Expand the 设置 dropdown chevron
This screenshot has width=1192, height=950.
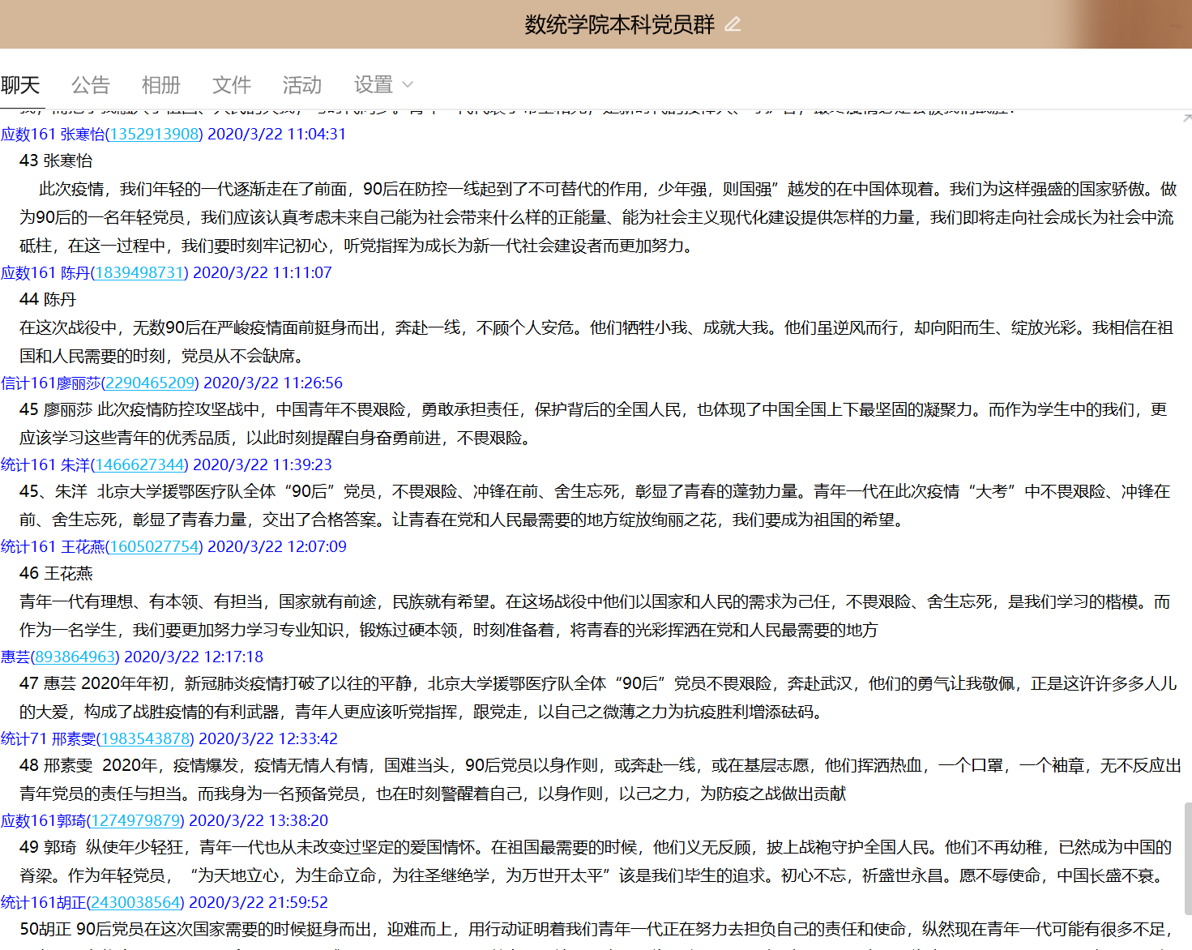[x=408, y=85]
